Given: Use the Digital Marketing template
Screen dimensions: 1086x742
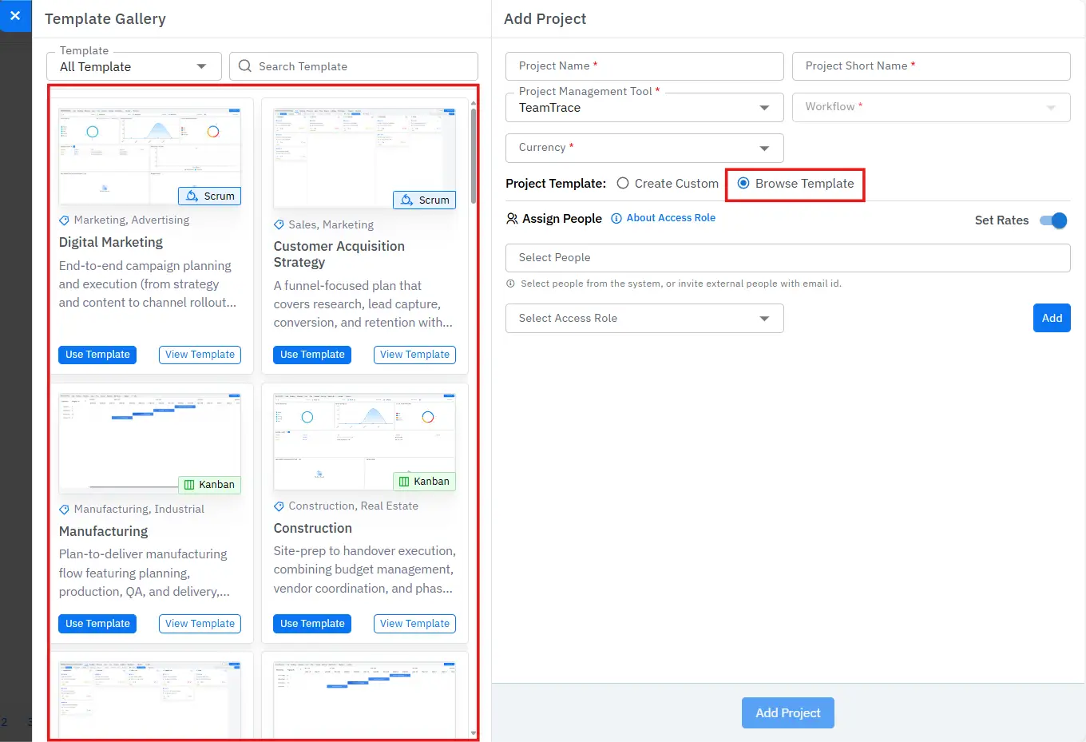Looking at the screenshot, I should tap(97, 355).
